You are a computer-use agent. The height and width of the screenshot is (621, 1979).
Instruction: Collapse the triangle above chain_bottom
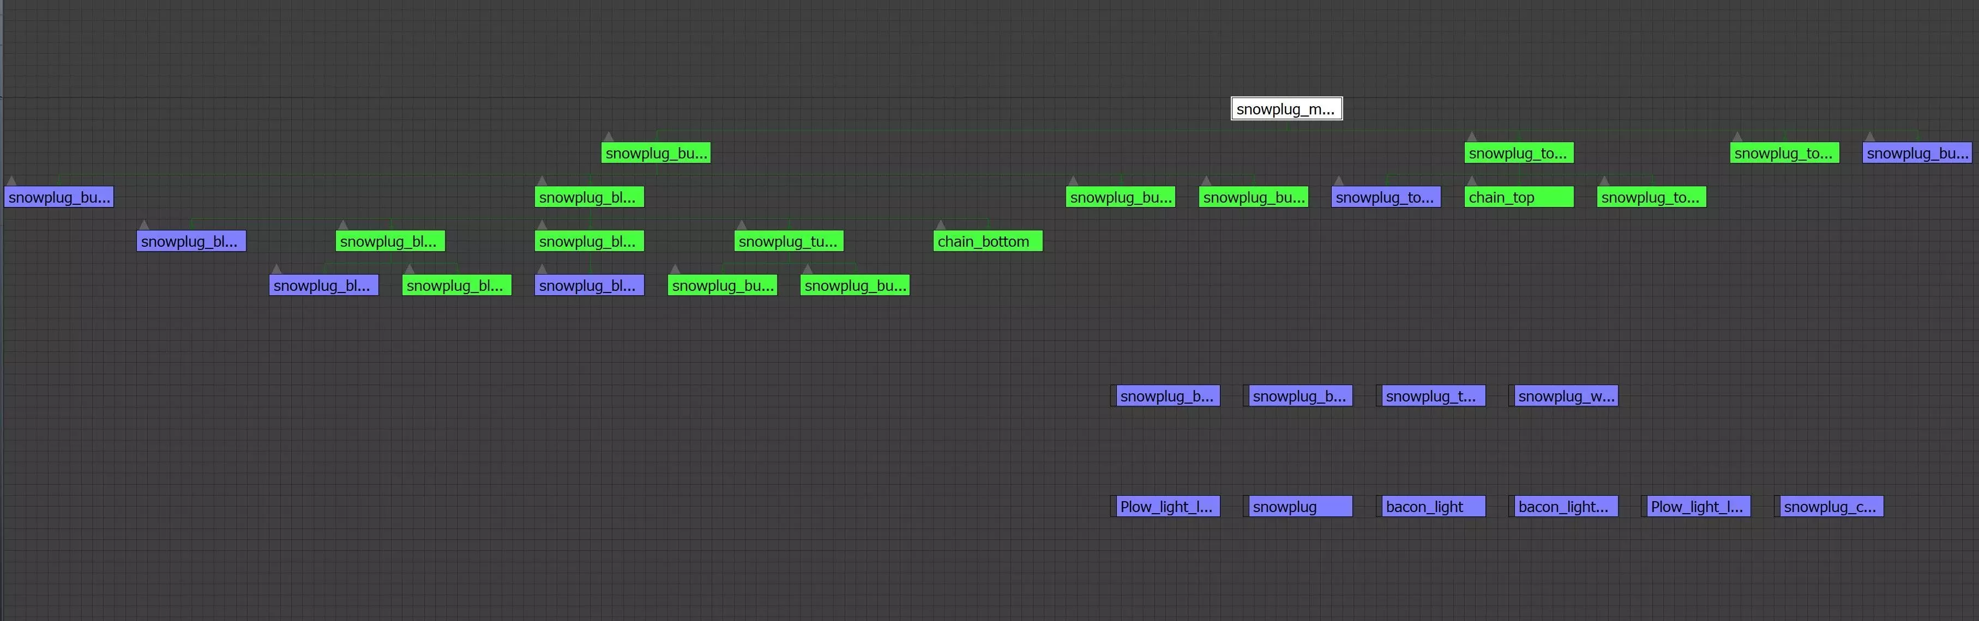(x=940, y=226)
